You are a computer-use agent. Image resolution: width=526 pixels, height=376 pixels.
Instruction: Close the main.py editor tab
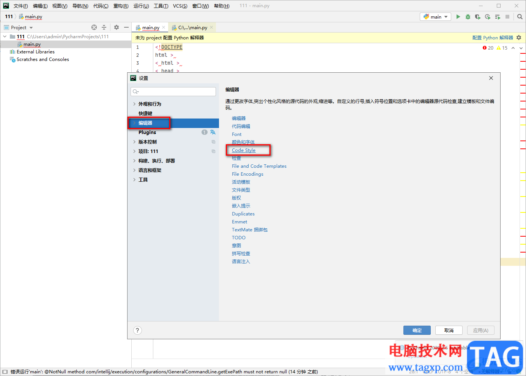(x=164, y=27)
